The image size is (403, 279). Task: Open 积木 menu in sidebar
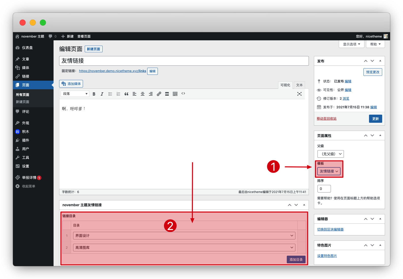tap(33, 132)
